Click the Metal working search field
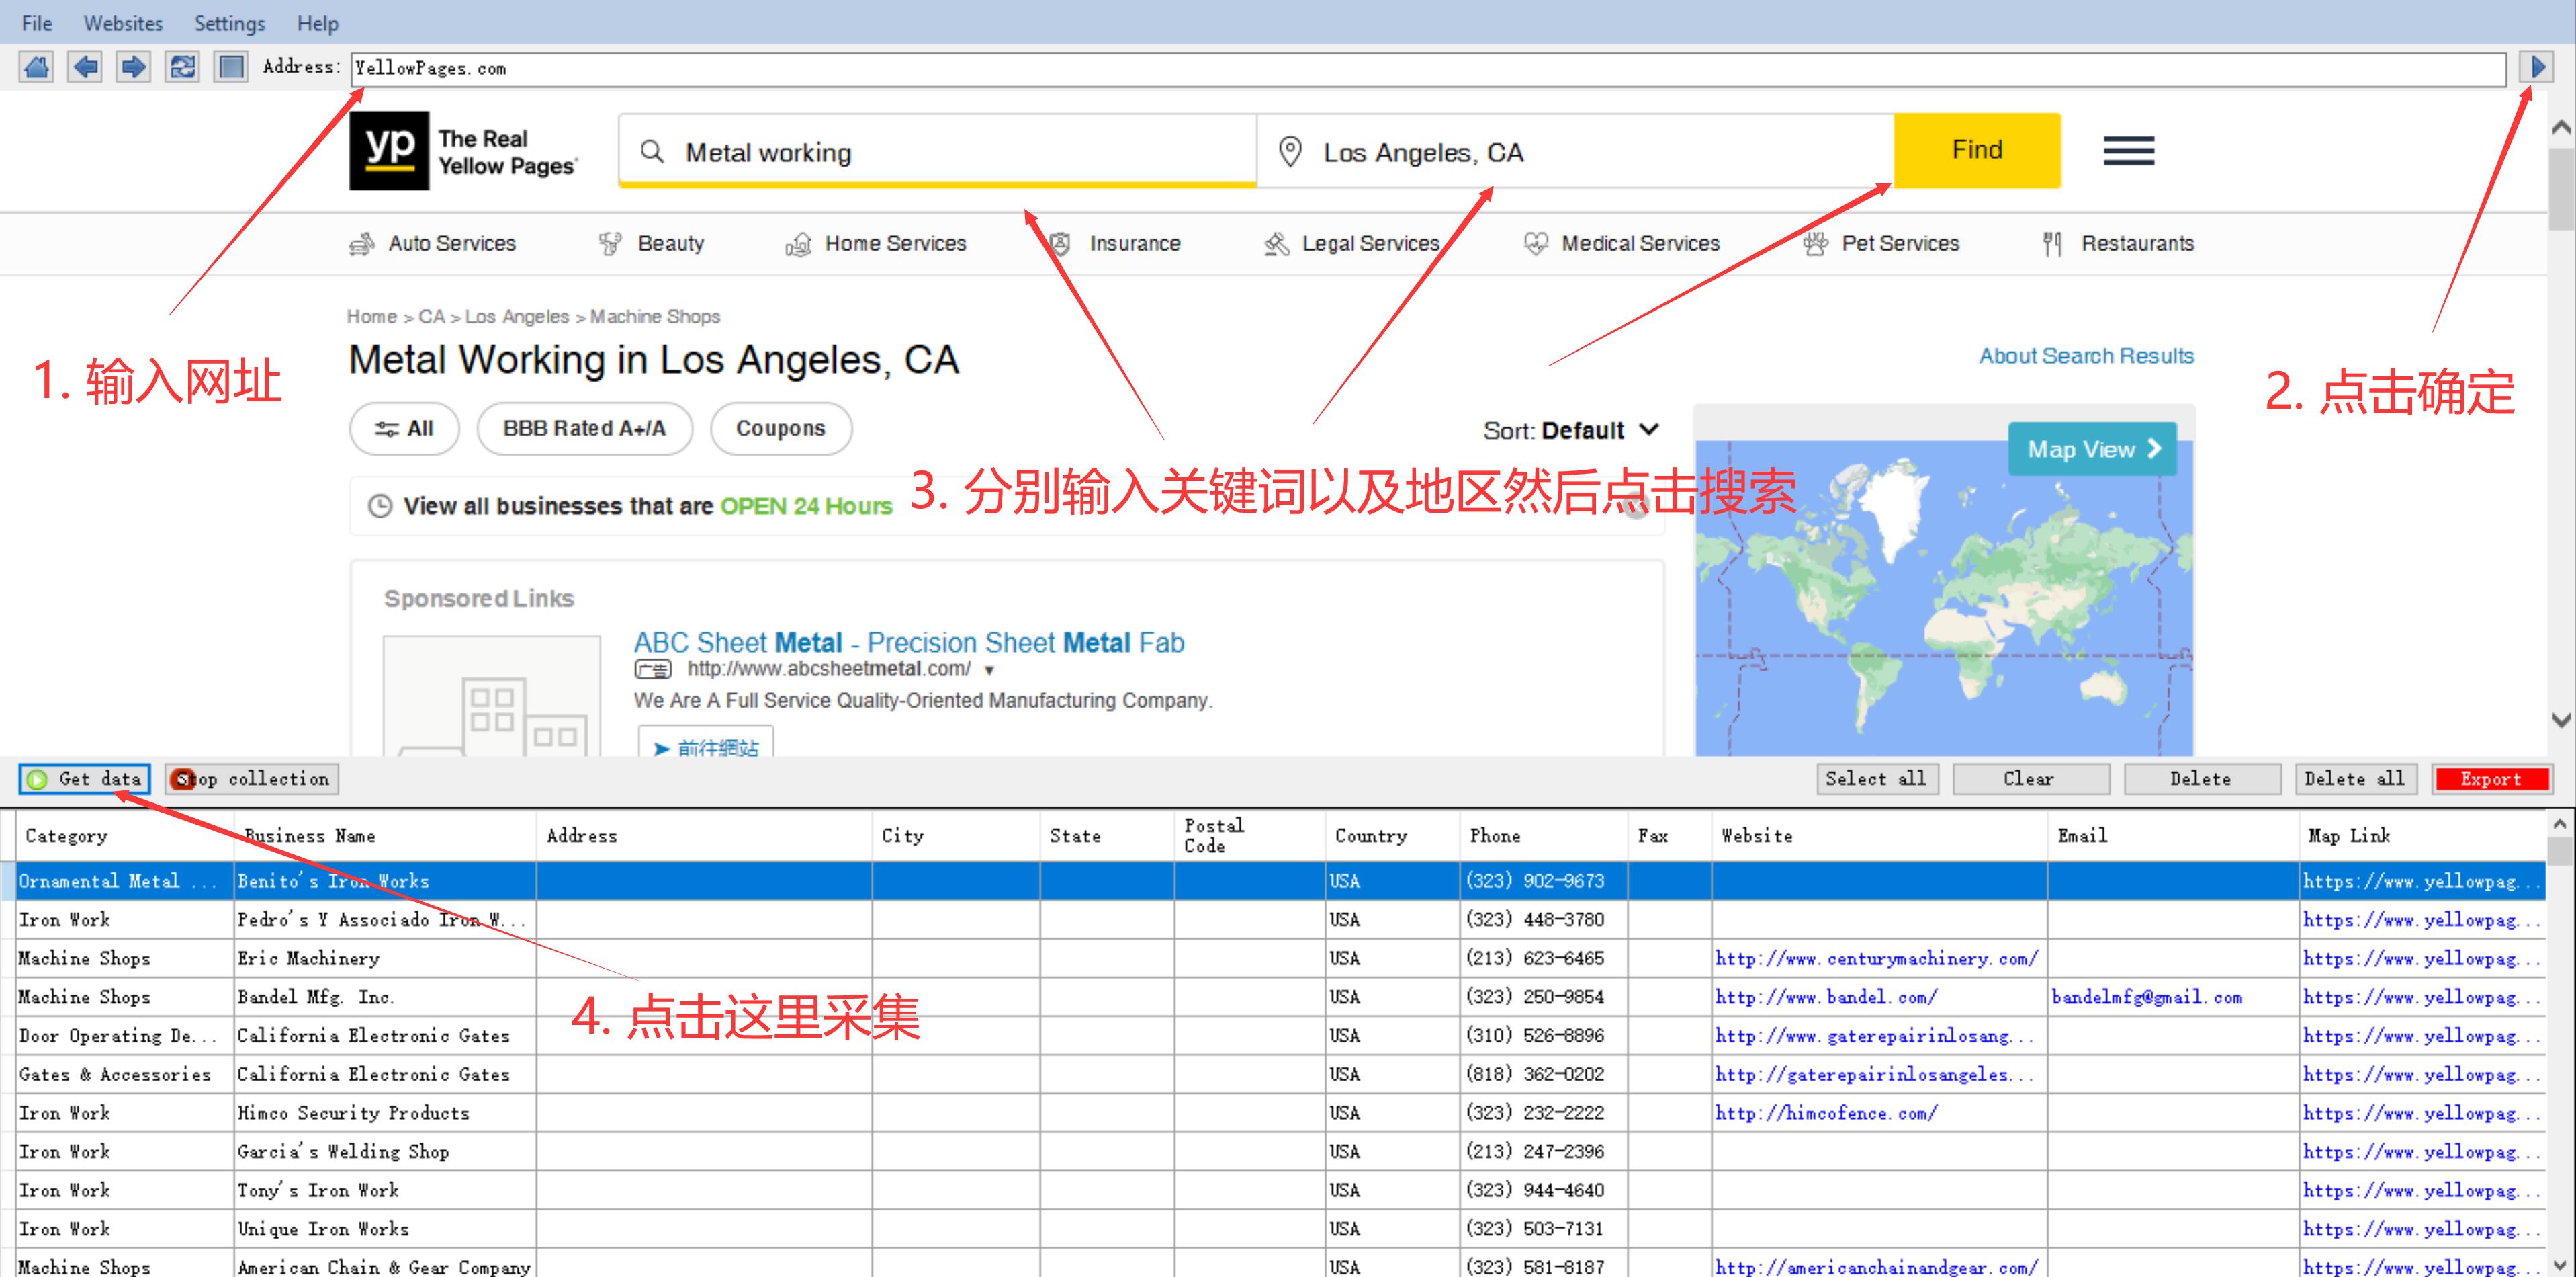Viewport: 2576px width, 1277px height. [937, 152]
